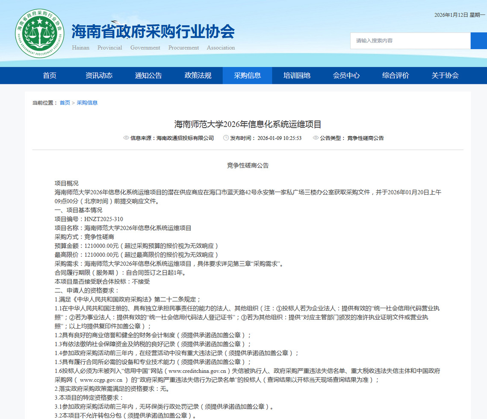
Task: Click the blue search button
Action: [478, 41]
